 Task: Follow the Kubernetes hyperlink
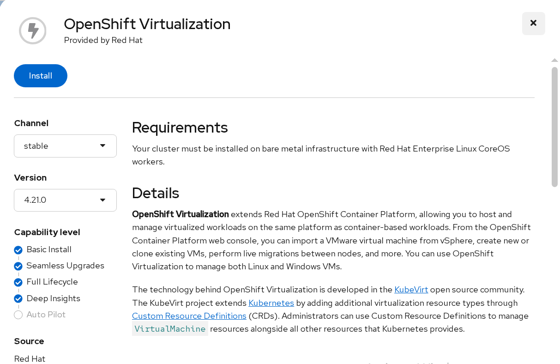(271, 303)
